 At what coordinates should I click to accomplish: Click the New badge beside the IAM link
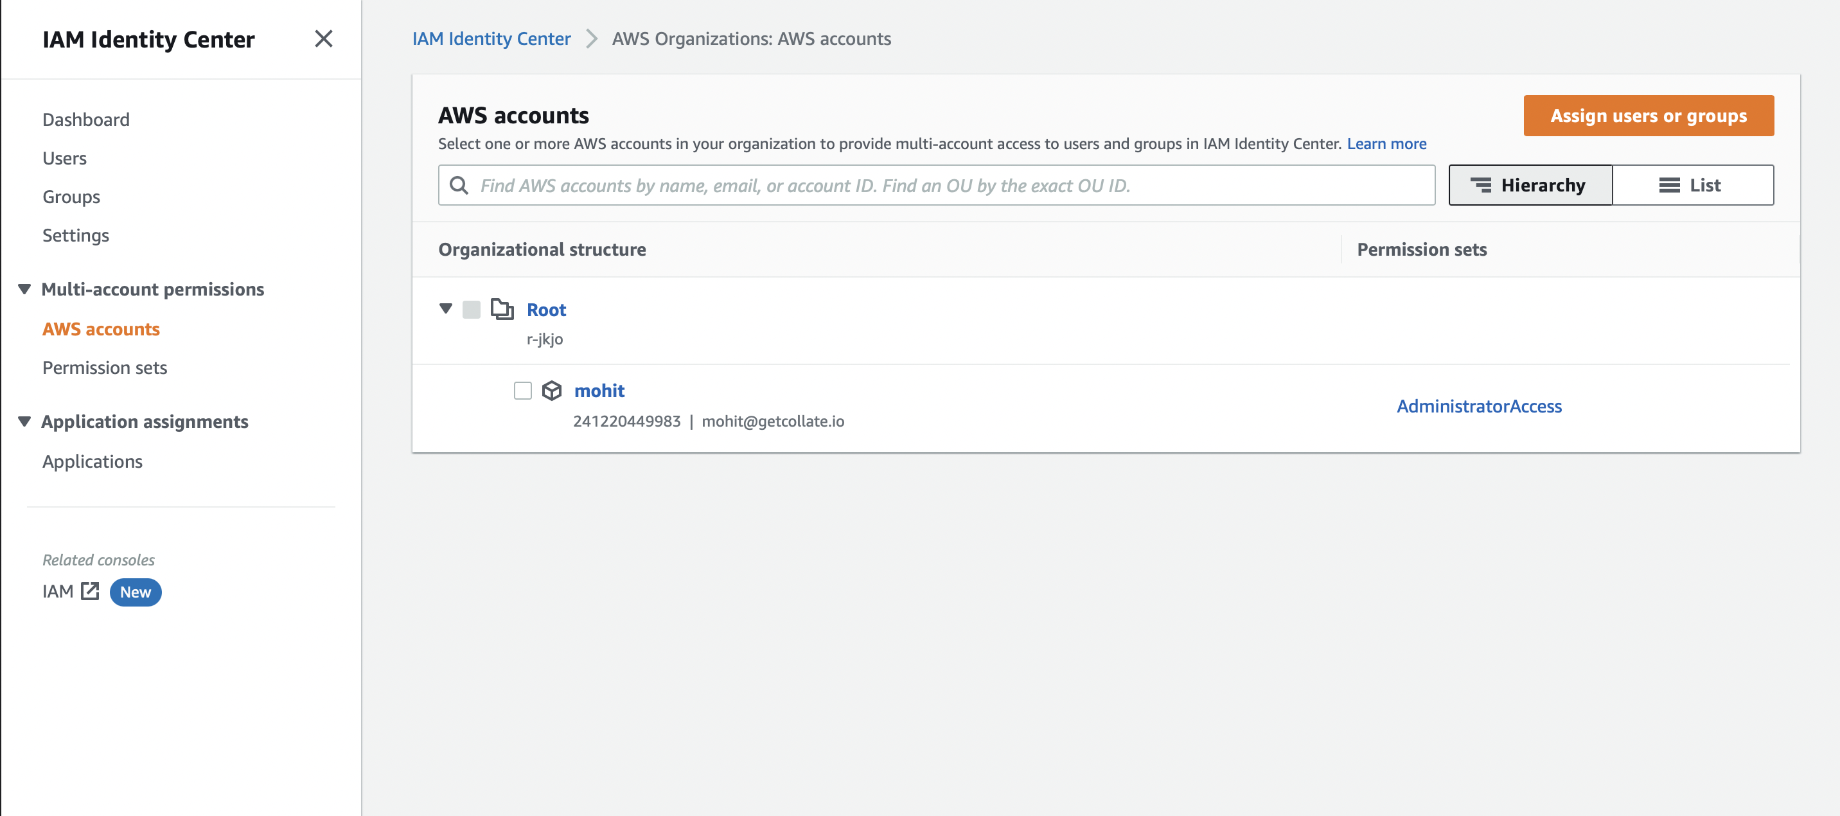coord(136,592)
